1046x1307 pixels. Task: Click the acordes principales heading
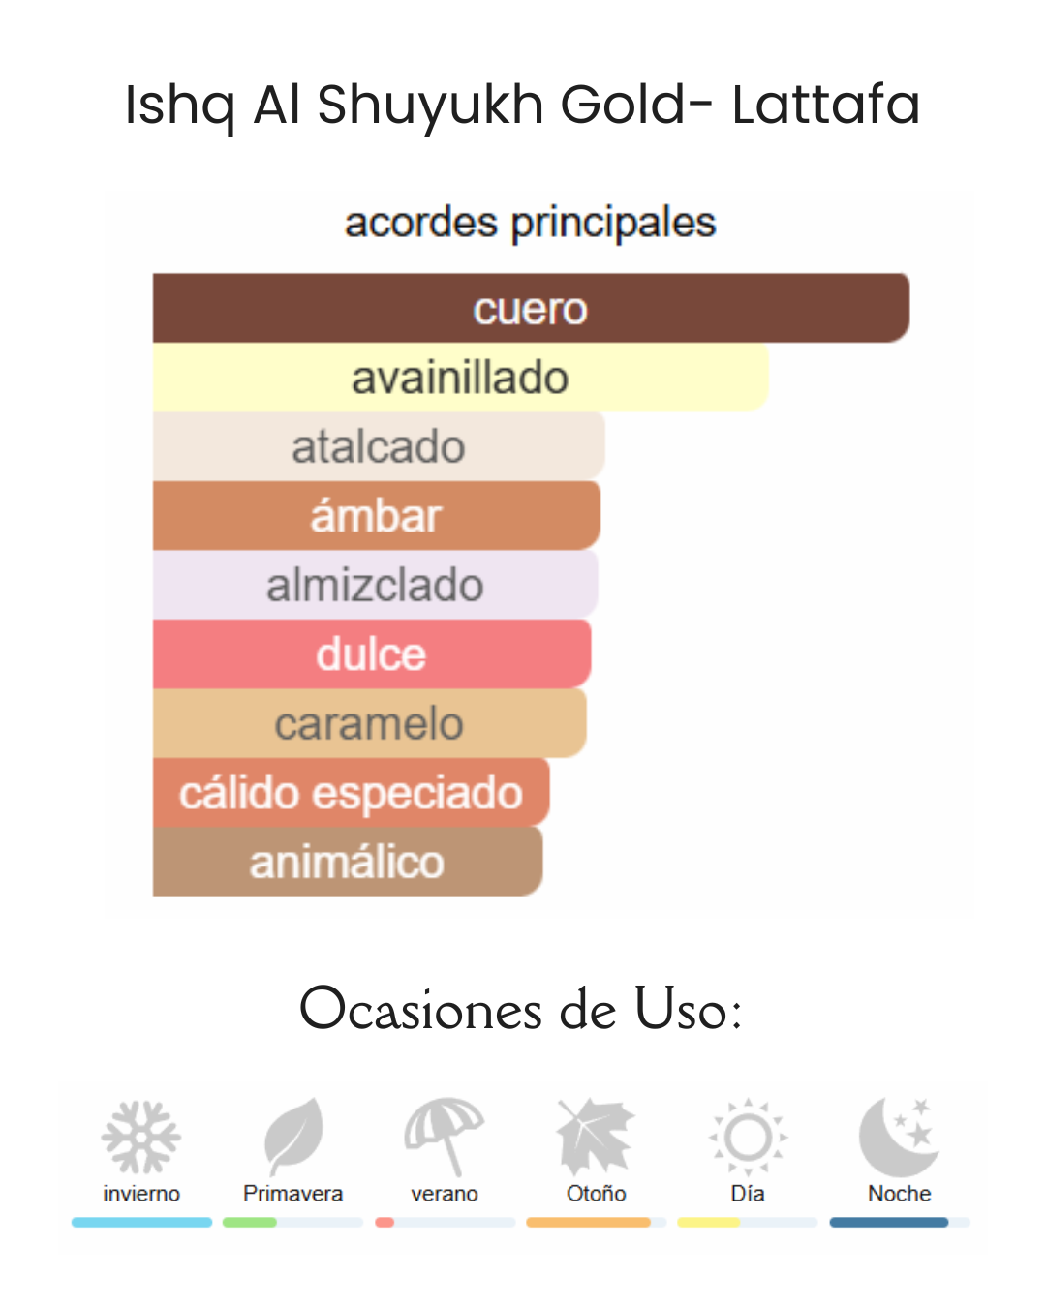531,223
